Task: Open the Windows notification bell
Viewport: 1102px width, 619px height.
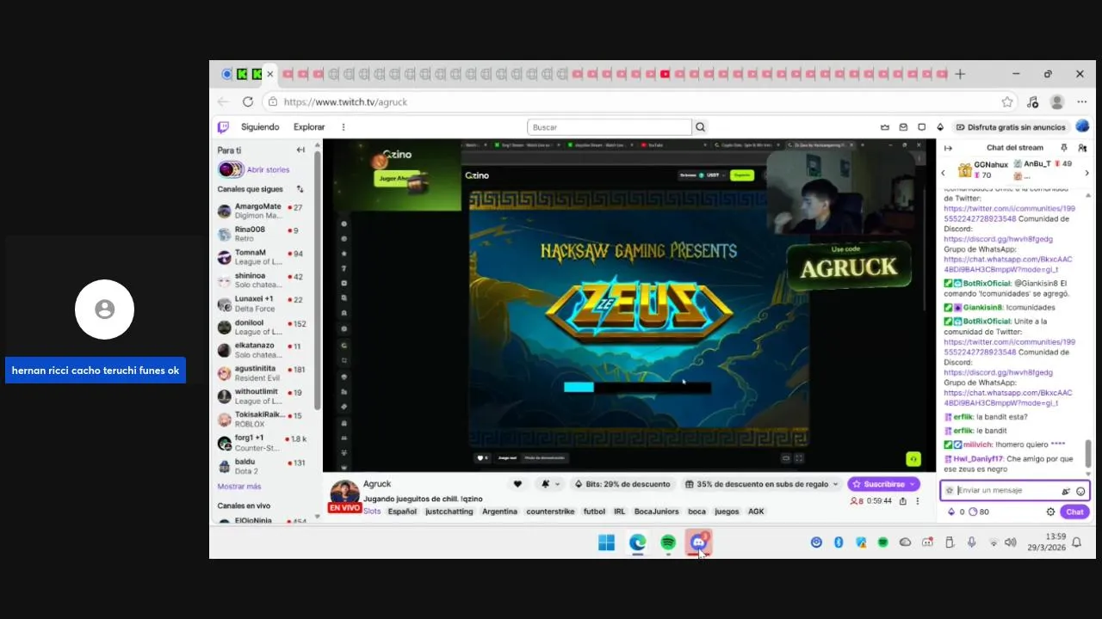Action: pos(1076,542)
